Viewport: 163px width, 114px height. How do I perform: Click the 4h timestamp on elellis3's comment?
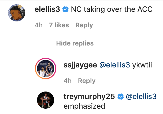click(x=39, y=25)
